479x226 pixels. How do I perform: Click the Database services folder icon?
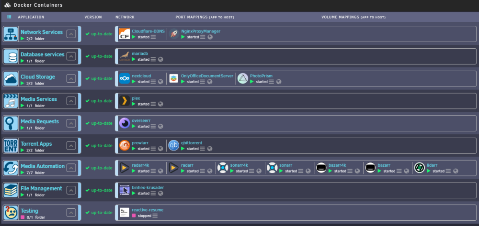coord(11,56)
